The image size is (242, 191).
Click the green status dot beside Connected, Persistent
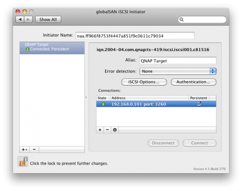click(27, 49)
